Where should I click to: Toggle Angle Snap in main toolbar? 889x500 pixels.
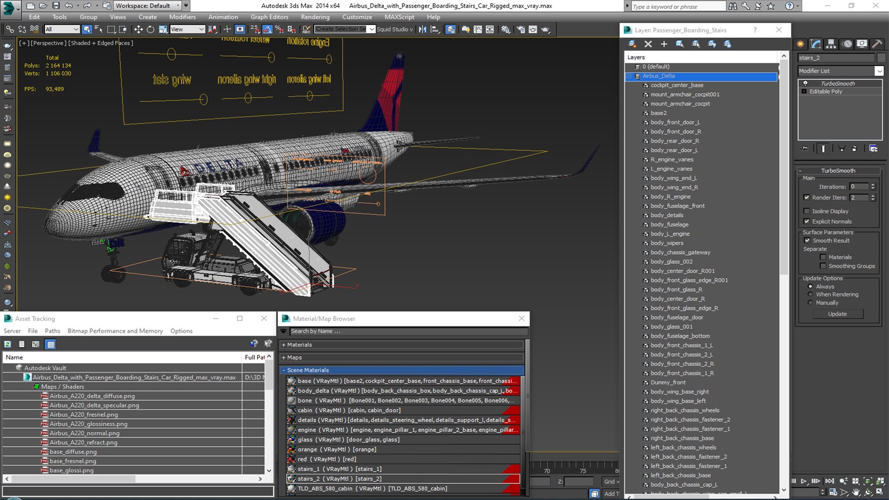[267, 29]
